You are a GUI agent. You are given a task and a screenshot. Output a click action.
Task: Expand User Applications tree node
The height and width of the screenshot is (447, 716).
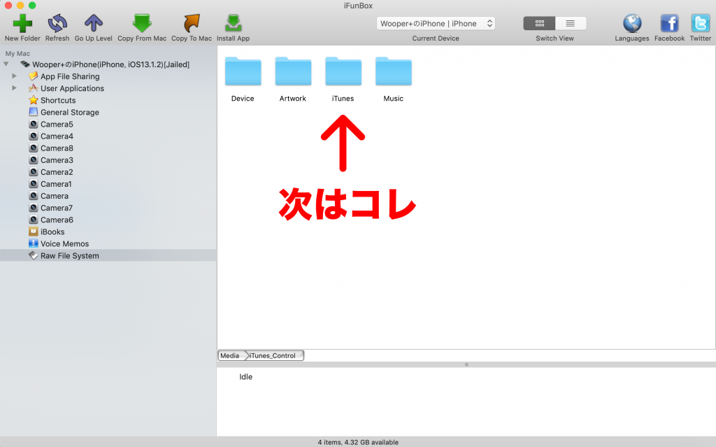pyautogui.click(x=14, y=88)
